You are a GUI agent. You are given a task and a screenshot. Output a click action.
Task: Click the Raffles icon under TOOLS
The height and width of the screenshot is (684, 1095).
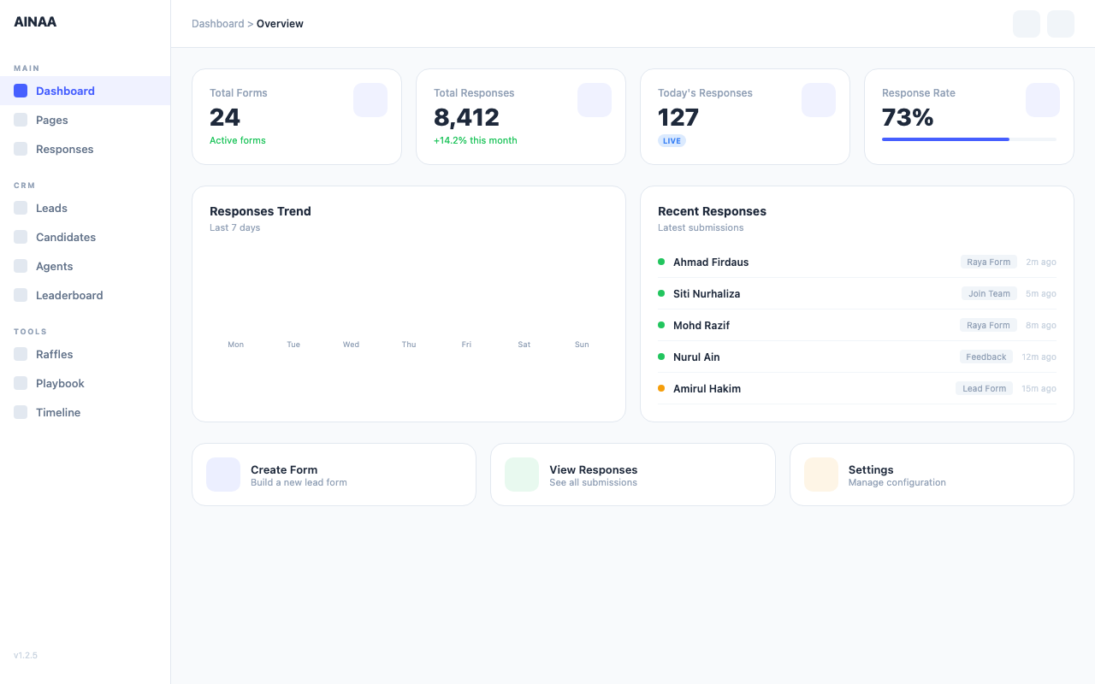coord(20,354)
